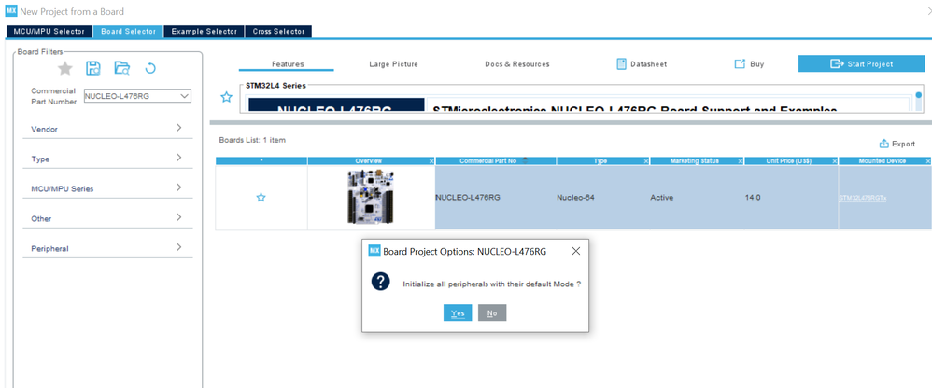
Task: Click Yes to initialize peripherals
Action: (x=458, y=312)
